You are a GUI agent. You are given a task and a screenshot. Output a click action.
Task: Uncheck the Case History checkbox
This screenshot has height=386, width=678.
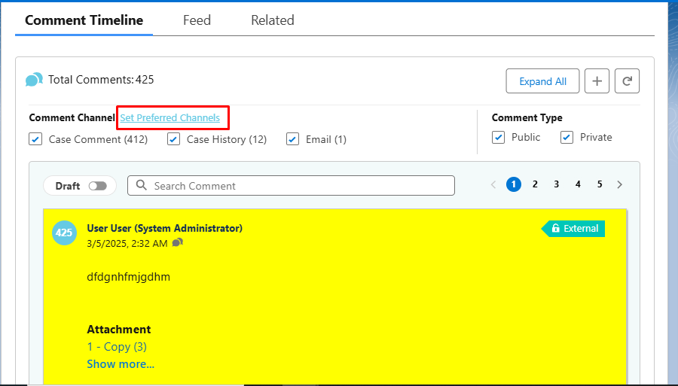coord(174,139)
